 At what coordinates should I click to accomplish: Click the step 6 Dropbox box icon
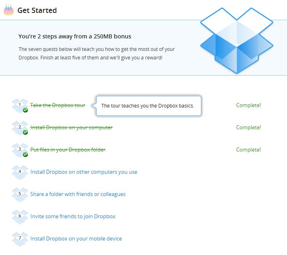[20, 217]
